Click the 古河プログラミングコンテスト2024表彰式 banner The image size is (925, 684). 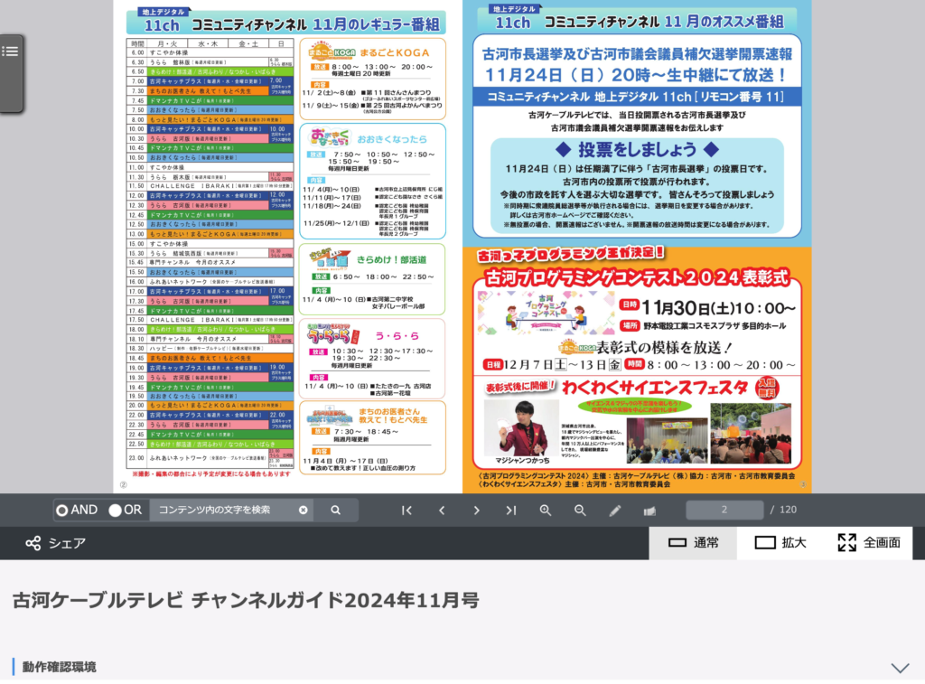(637, 277)
